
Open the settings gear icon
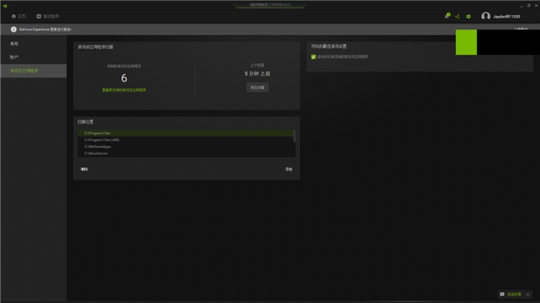coord(469,17)
